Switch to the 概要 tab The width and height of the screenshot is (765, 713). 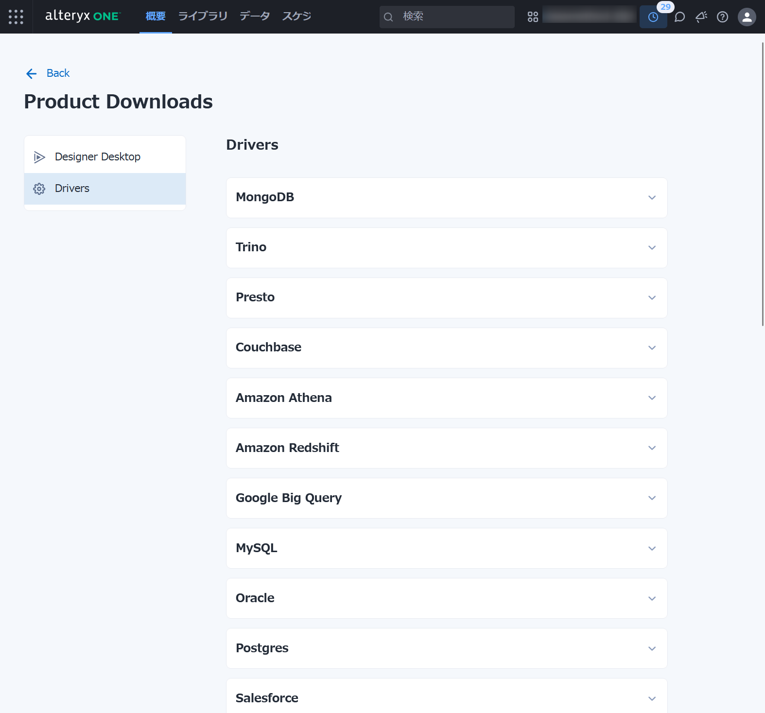[156, 17]
